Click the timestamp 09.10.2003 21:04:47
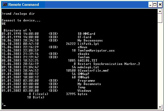 [20, 67]
